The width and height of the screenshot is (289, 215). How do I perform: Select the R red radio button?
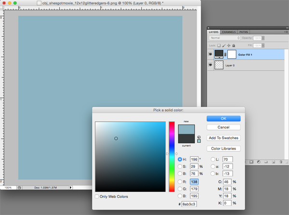point(180,182)
